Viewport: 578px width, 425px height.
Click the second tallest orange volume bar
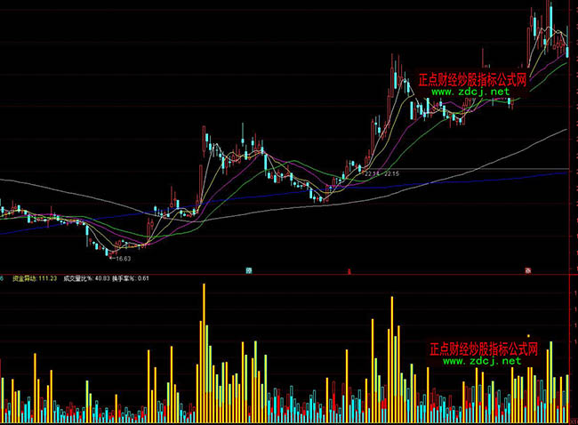tap(390, 356)
